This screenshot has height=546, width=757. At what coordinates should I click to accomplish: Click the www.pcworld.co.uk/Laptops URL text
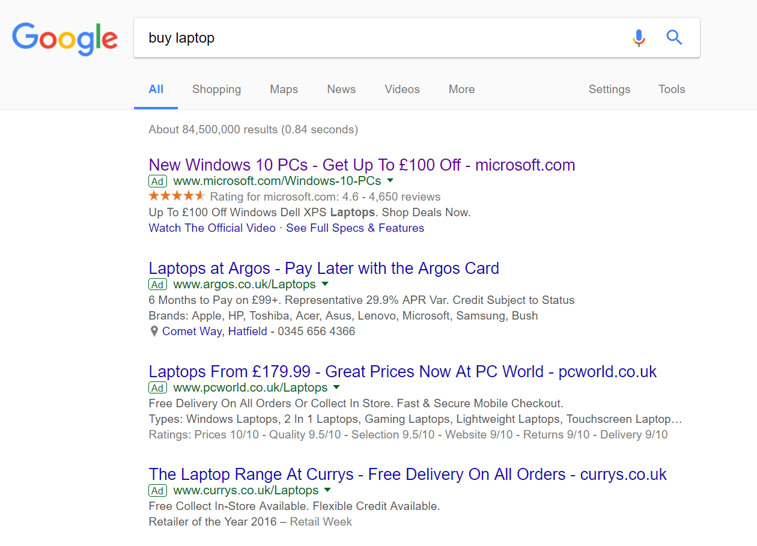click(251, 388)
